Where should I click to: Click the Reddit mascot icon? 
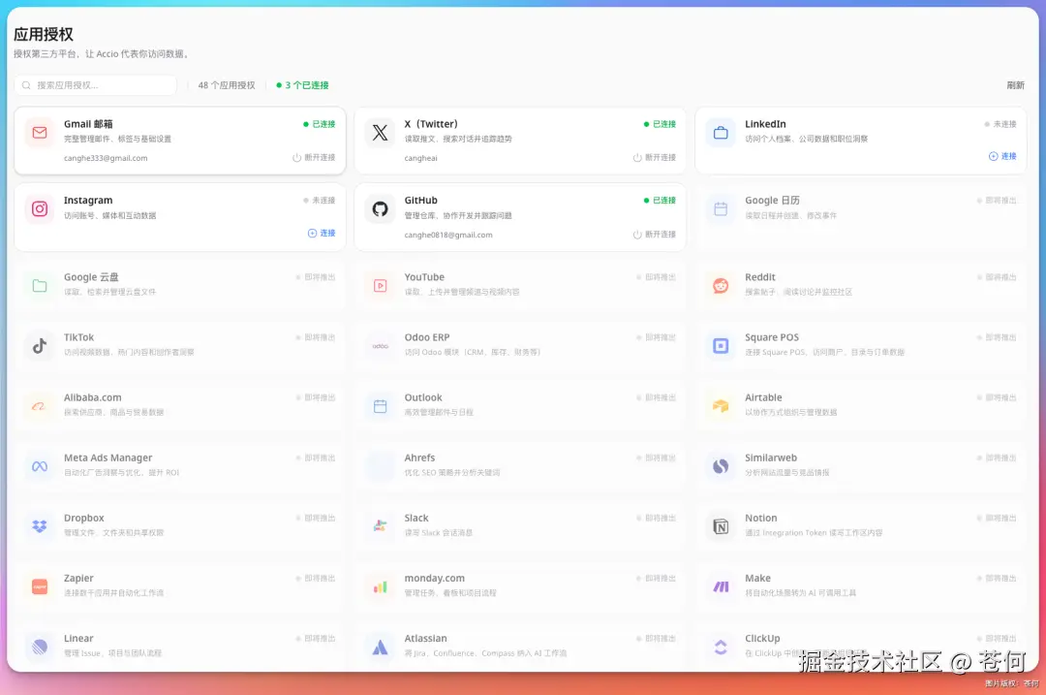(722, 286)
